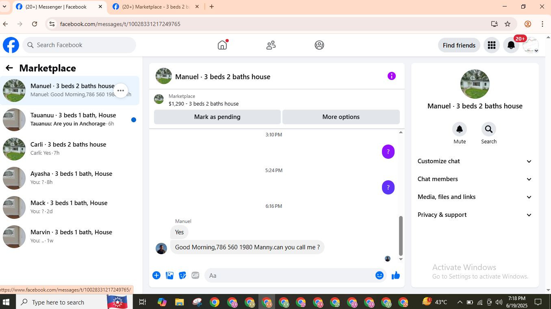Open the listing photo in right panel

(x=475, y=84)
